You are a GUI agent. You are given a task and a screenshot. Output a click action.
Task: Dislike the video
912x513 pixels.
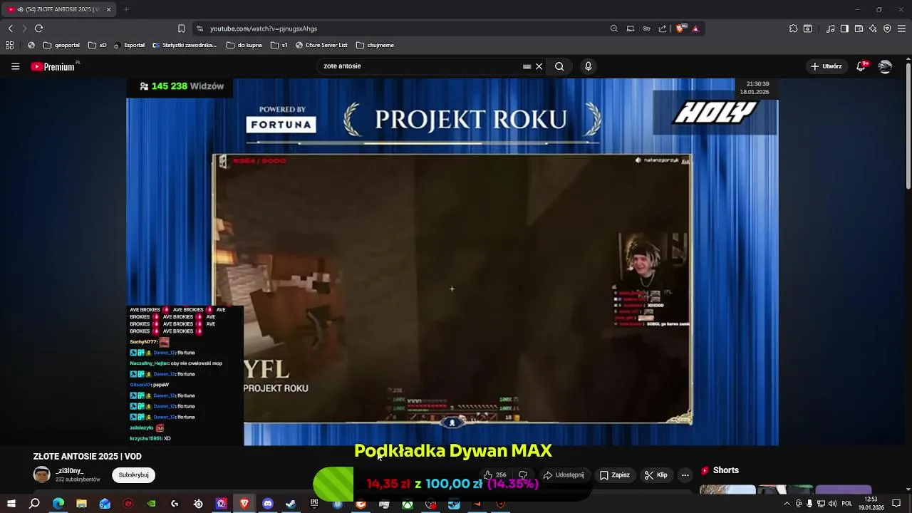(x=523, y=475)
